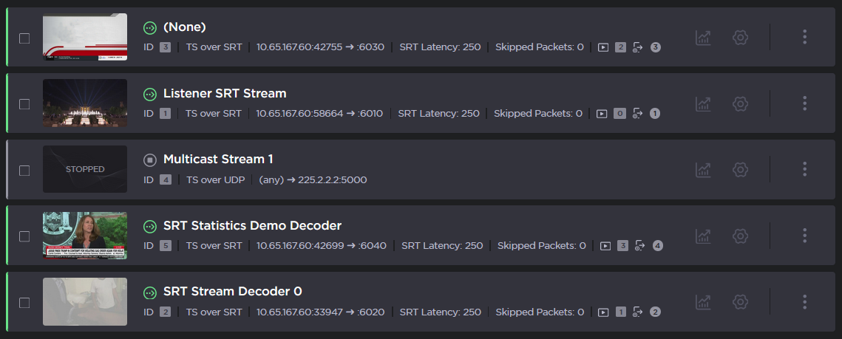This screenshot has height=339, width=842.
Task: Click the news thumbnail of SRT Statistics Demo Decoder
Action: [x=85, y=236]
